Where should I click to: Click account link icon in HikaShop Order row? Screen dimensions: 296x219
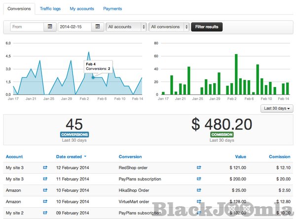45,190
